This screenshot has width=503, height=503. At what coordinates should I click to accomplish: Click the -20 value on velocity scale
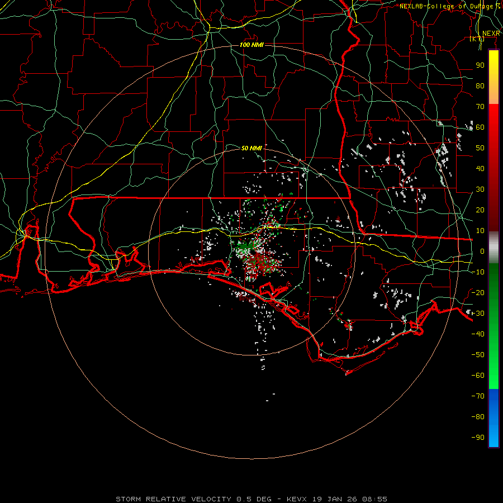pyautogui.click(x=478, y=292)
